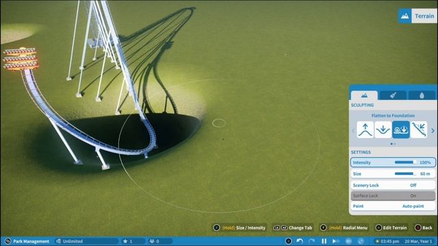
Task: Click the Park Management controller icon
Action: pos(8,241)
